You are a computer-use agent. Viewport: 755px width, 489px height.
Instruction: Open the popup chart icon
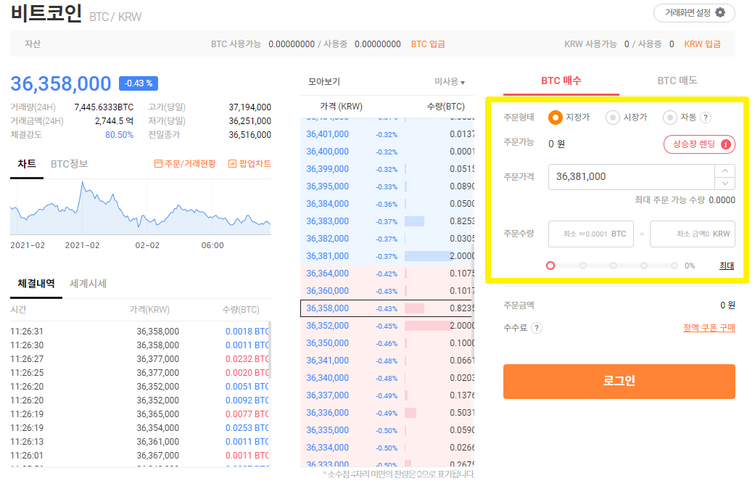click(232, 164)
